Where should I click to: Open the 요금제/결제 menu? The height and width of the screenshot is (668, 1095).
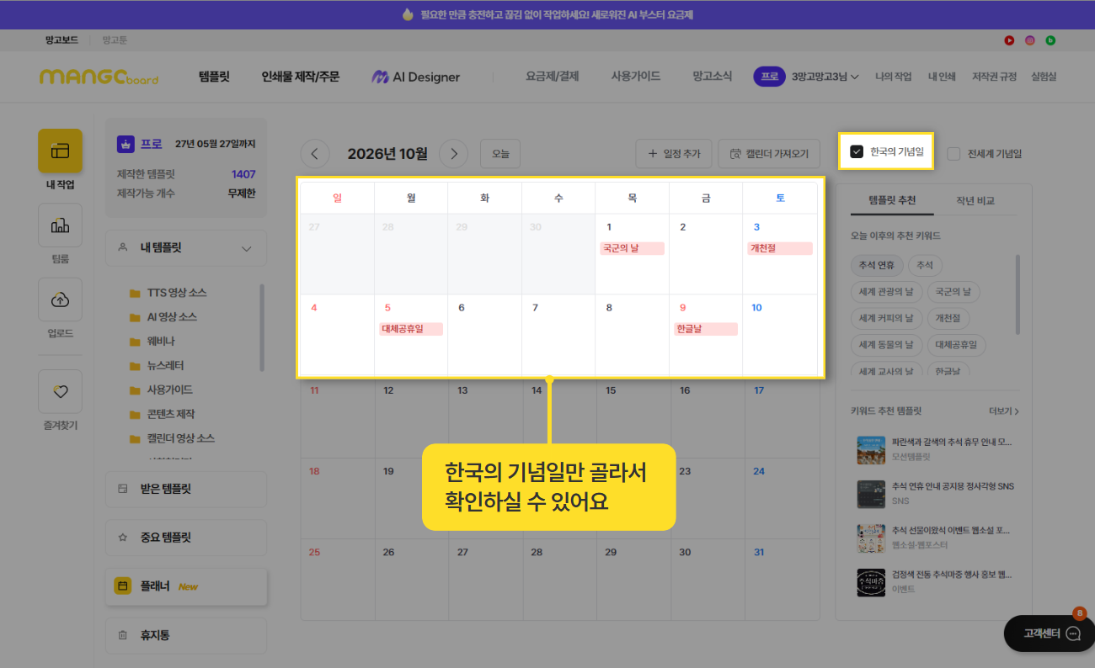tap(552, 76)
